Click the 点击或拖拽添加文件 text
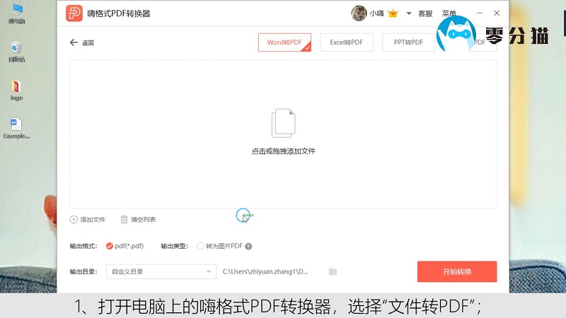The width and height of the screenshot is (566, 318). coord(284,151)
